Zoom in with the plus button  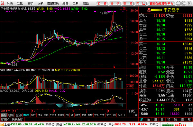(128, 115)
